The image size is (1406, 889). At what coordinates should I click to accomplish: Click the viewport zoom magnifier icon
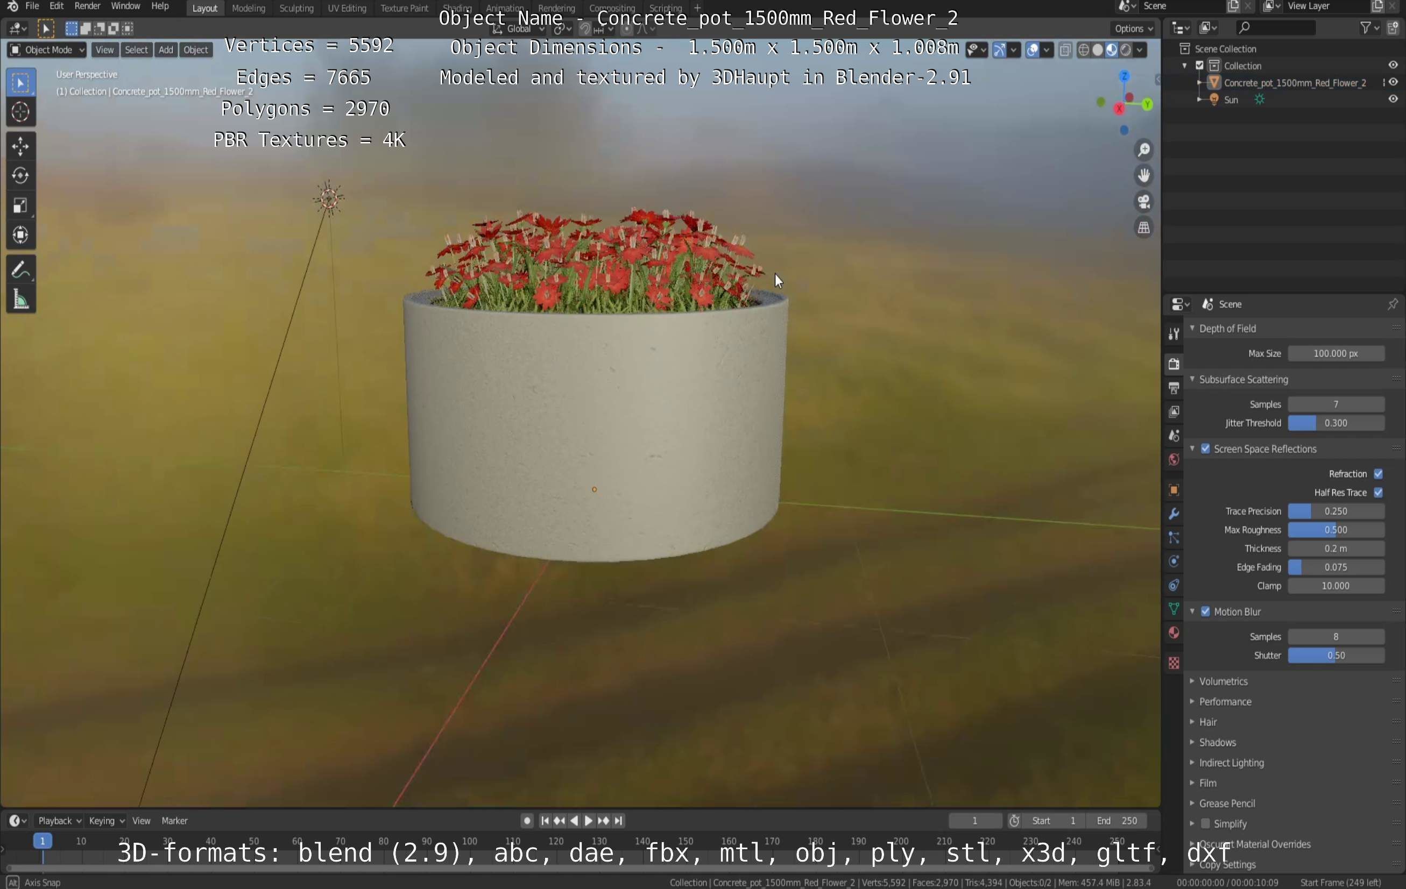[x=1143, y=150]
